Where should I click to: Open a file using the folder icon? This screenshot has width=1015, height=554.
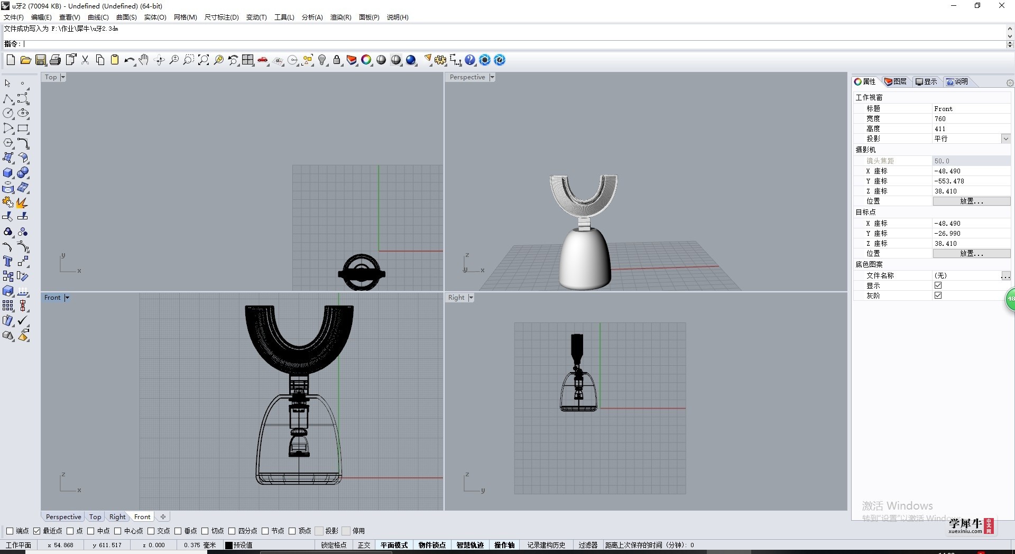click(x=25, y=60)
